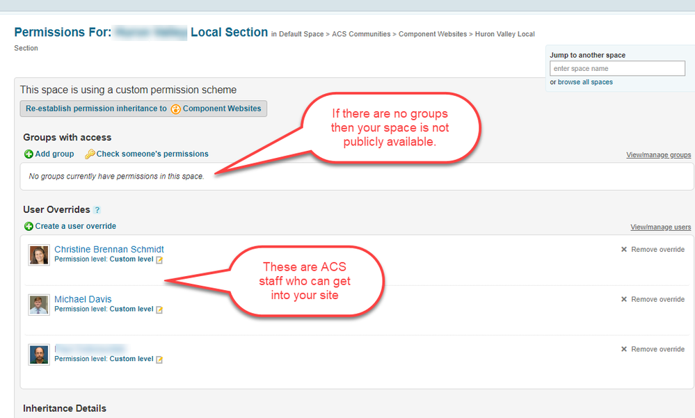This screenshot has width=695, height=418.
Task: Open Component Websites breadcrumb link
Action: [433, 34]
